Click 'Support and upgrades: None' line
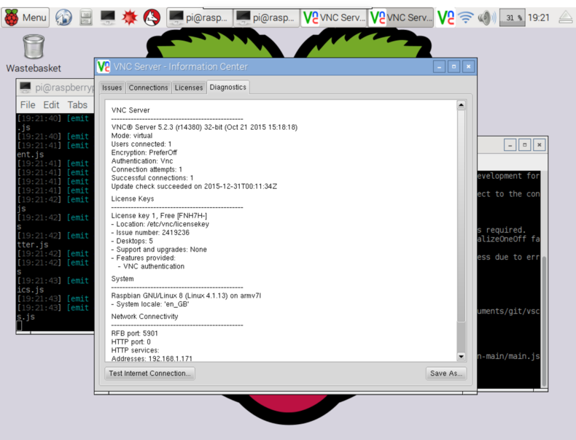Screen dimensions: 576x440 click(x=159, y=250)
